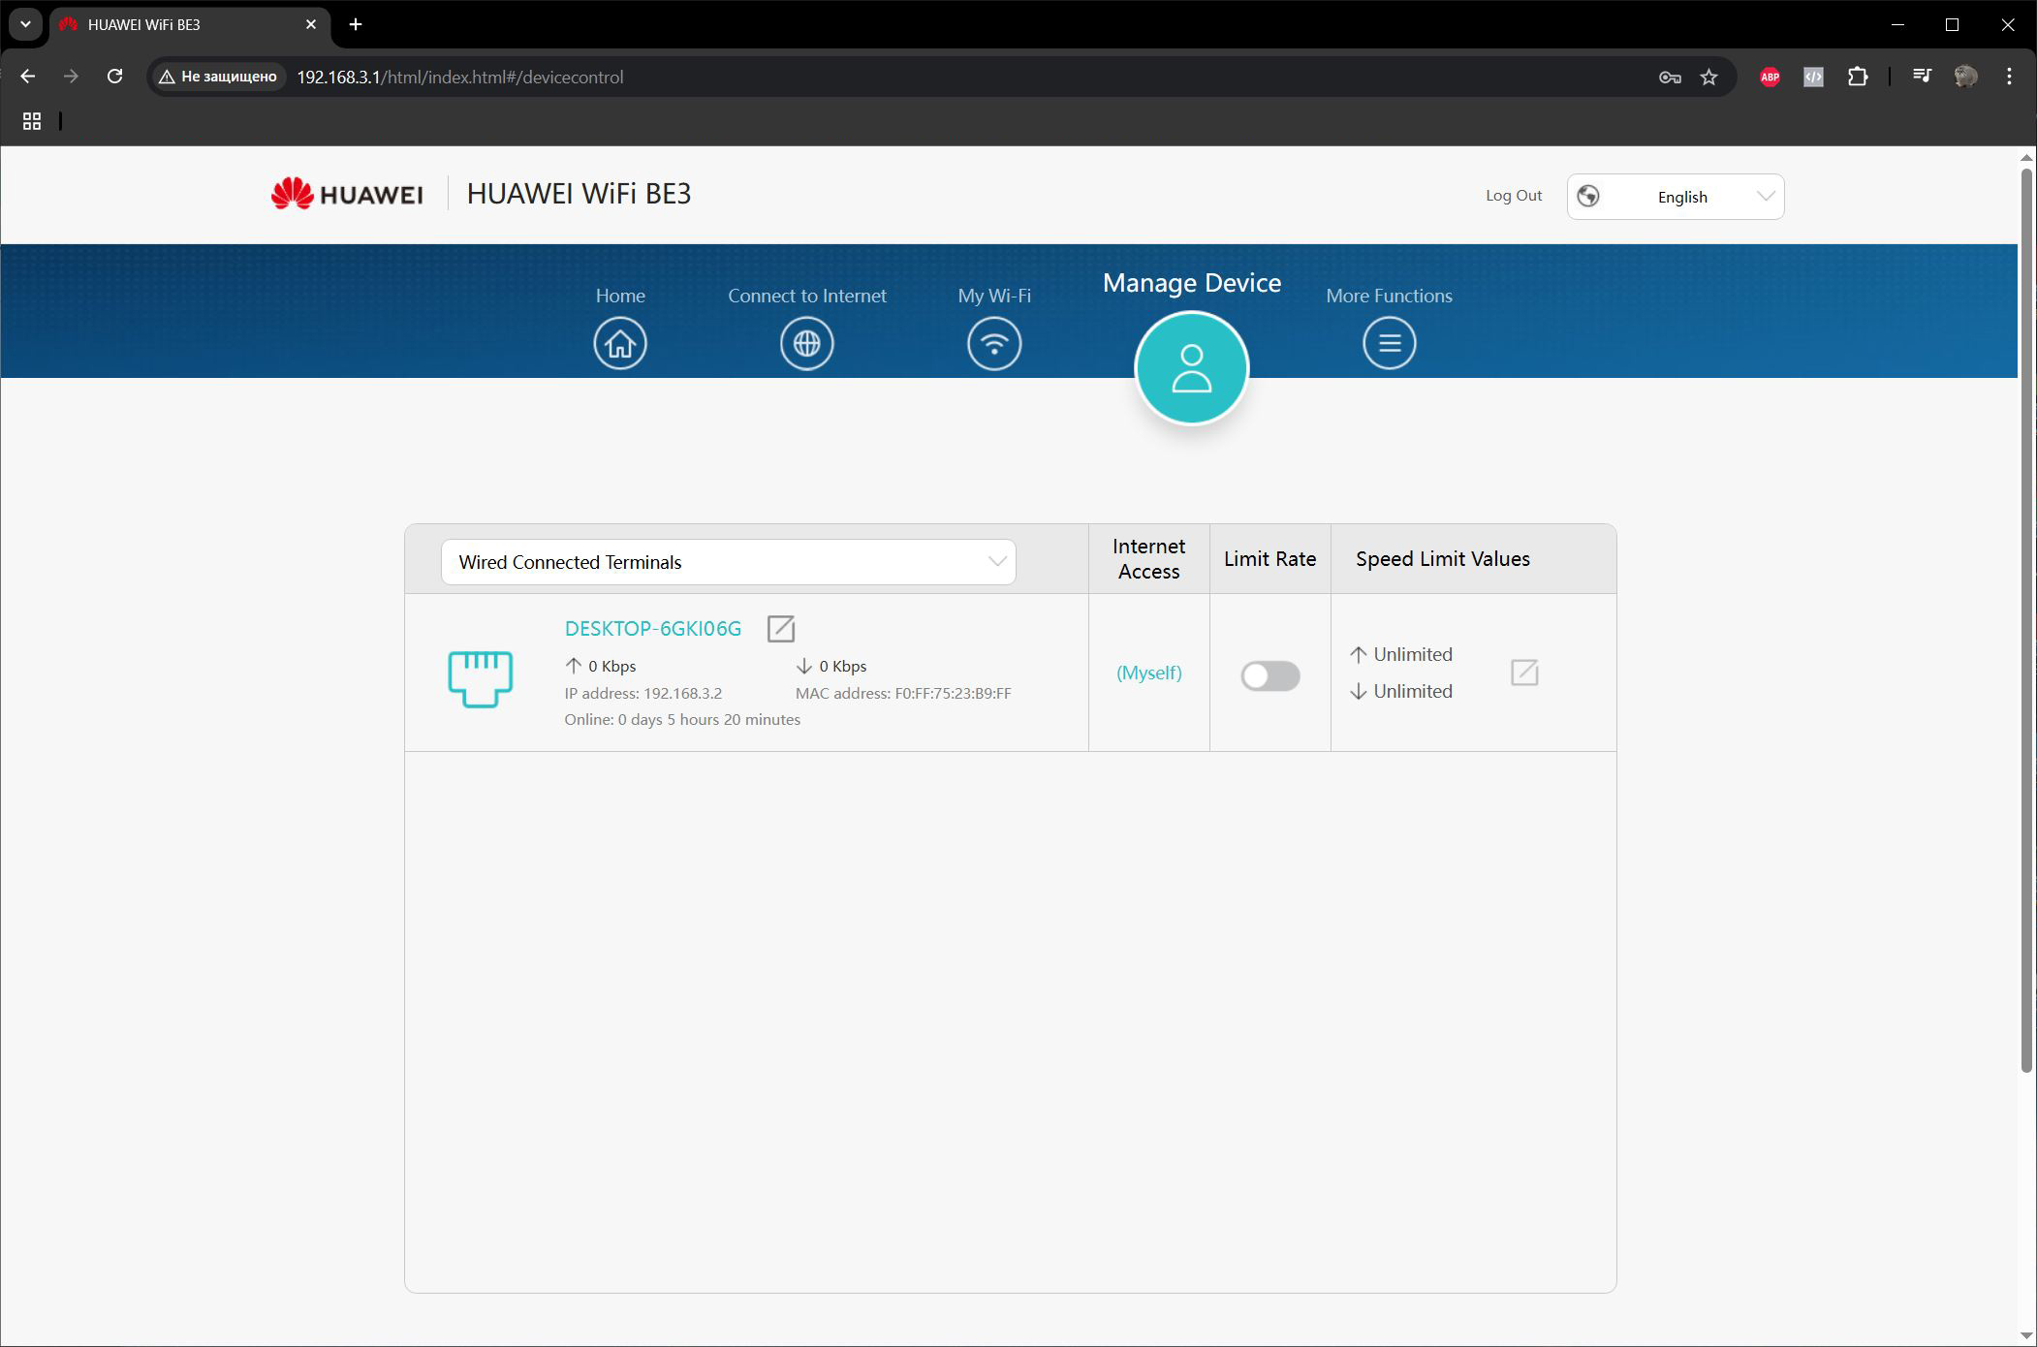Image resolution: width=2037 pixels, height=1347 pixels.
Task: Open the My Wi-Fi icon
Action: tap(994, 343)
